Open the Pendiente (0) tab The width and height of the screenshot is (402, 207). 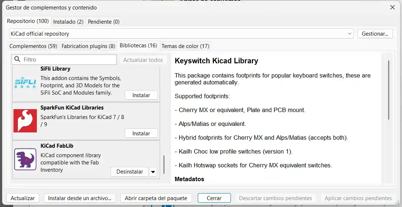104,22
